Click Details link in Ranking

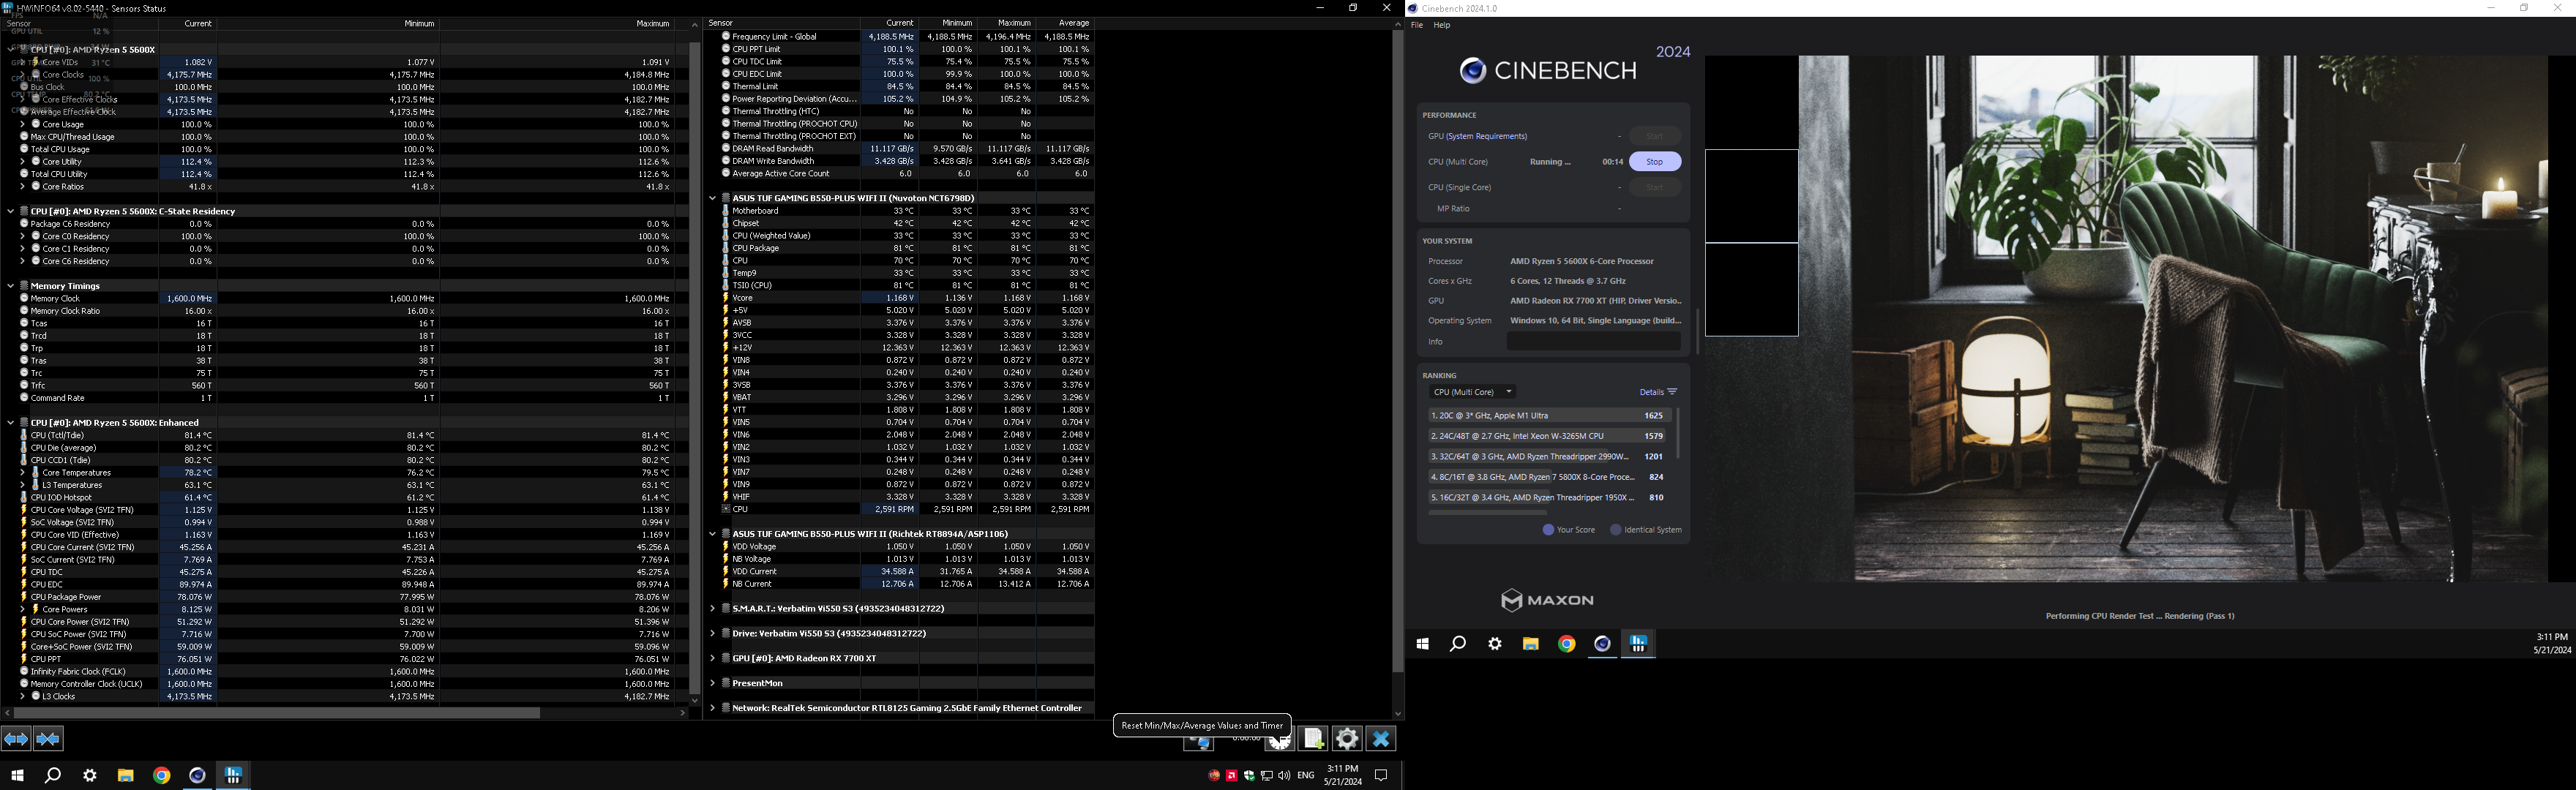coord(1651,392)
